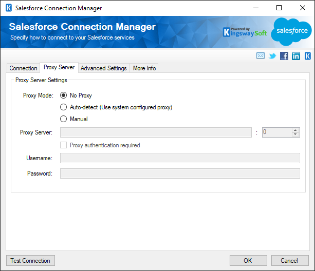Switch to the Connection tab

pyautogui.click(x=23, y=68)
